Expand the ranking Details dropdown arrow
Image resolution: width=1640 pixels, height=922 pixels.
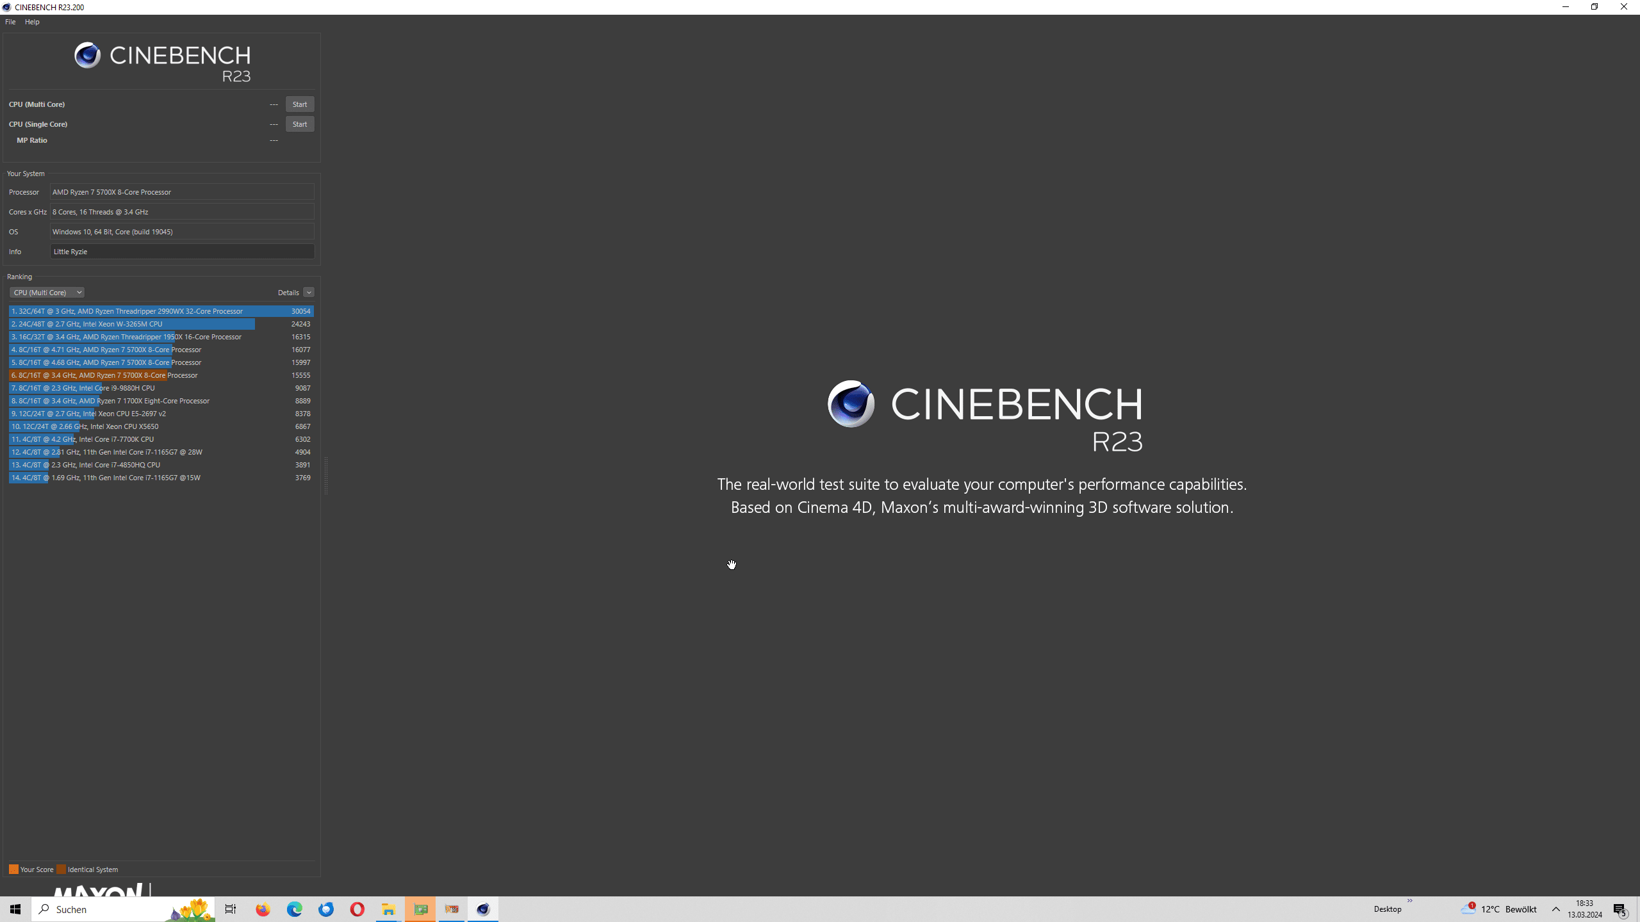(309, 293)
